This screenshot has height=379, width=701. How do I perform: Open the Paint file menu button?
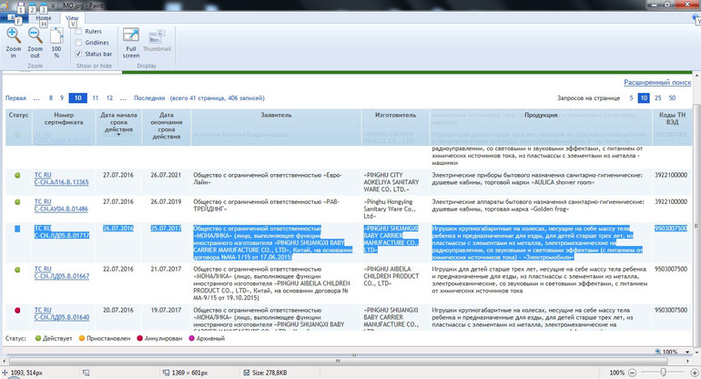tap(13, 17)
